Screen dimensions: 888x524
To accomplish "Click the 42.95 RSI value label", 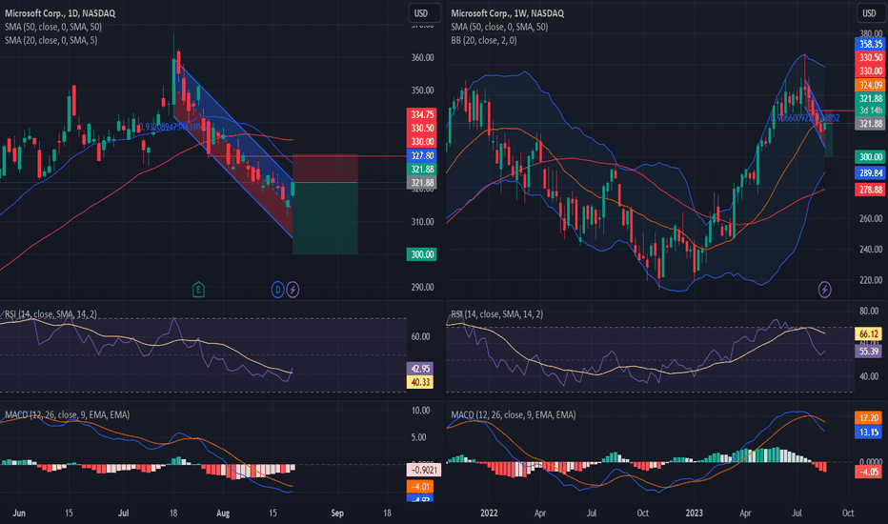I will [x=420, y=368].
